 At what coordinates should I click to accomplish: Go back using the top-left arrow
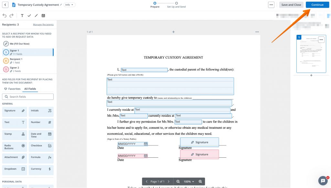(x=5, y=5)
